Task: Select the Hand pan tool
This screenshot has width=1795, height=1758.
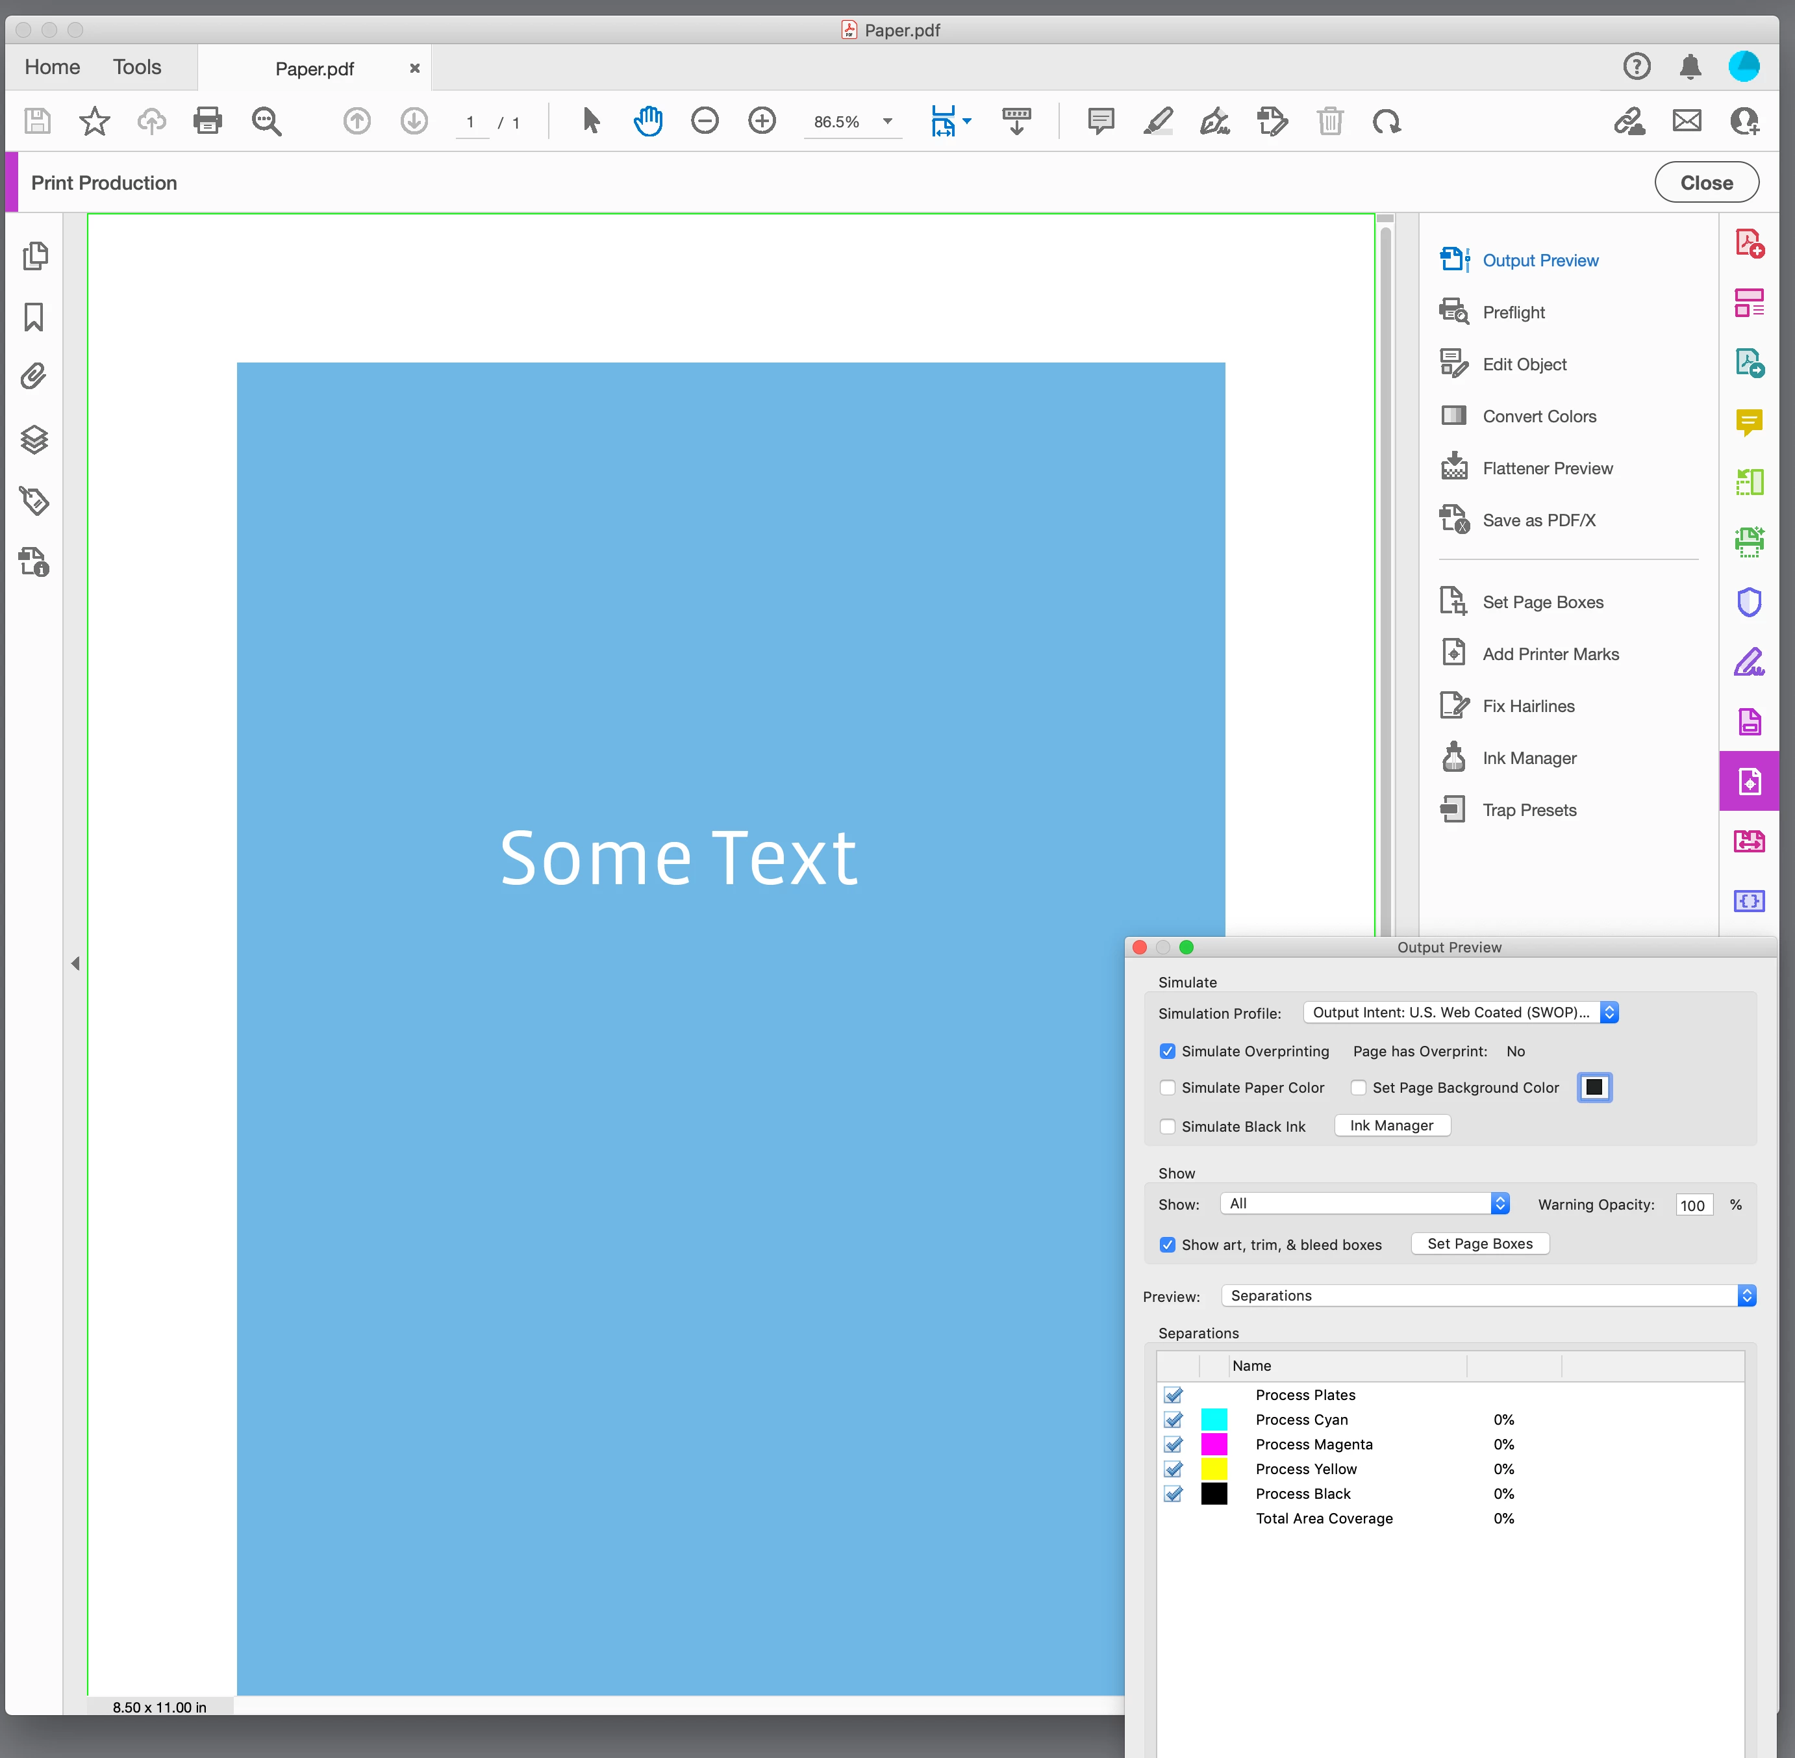Action: click(x=648, y=121)
